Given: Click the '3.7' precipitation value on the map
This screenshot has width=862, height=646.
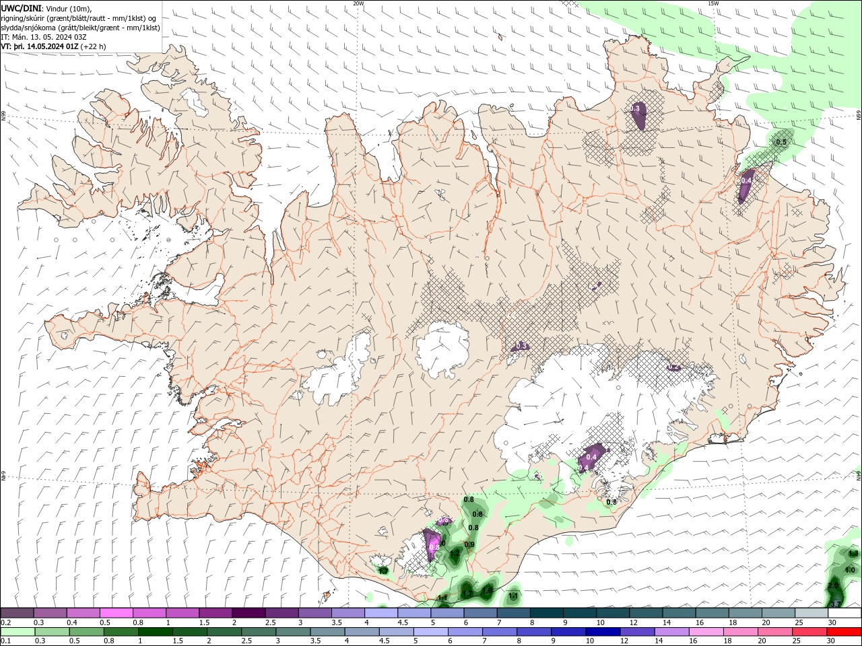Looking at the screenshot, I should [835, 604].
